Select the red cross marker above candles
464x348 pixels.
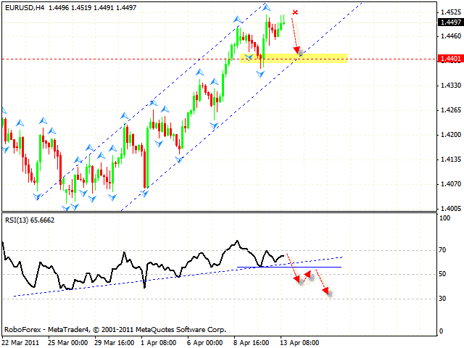click(295, 12)
